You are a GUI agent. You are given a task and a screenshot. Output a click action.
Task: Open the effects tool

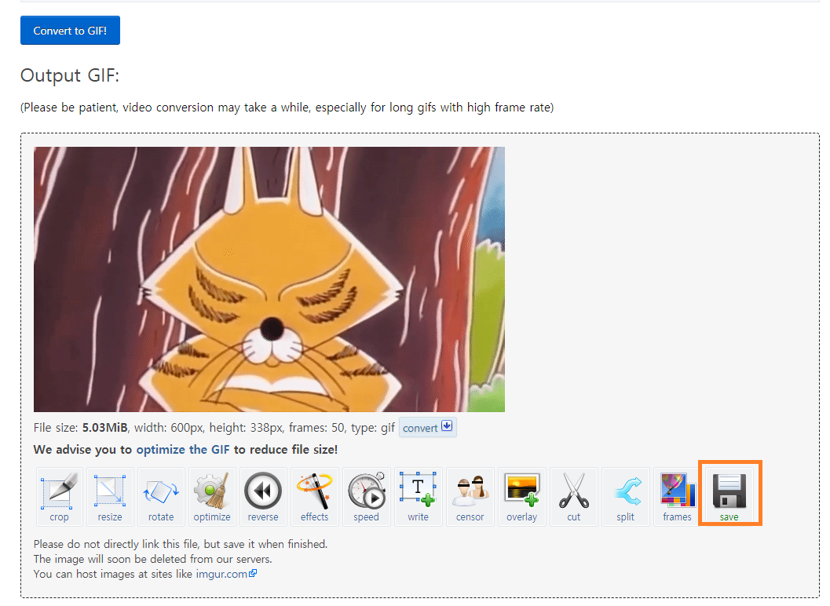314,496
